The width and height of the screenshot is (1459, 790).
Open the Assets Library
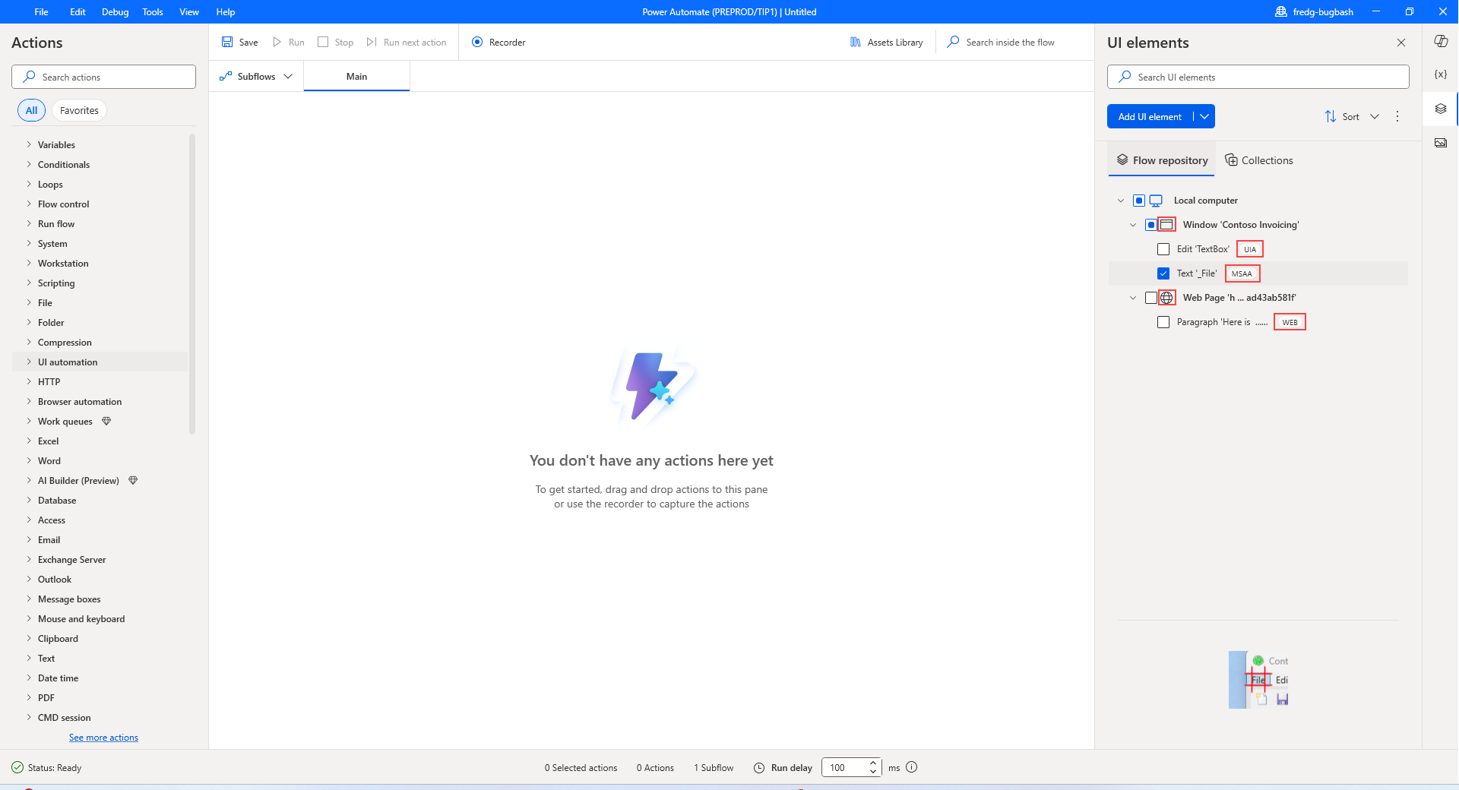click(x=887, y=42)
